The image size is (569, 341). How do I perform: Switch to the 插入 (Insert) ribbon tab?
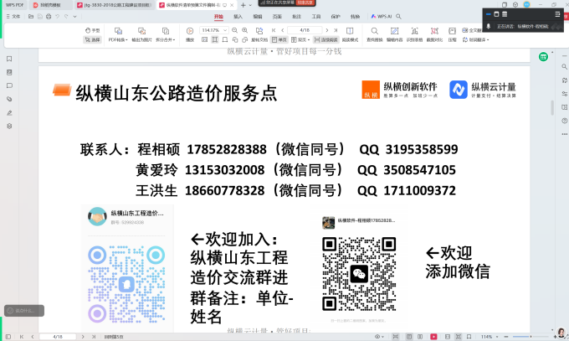238,17
